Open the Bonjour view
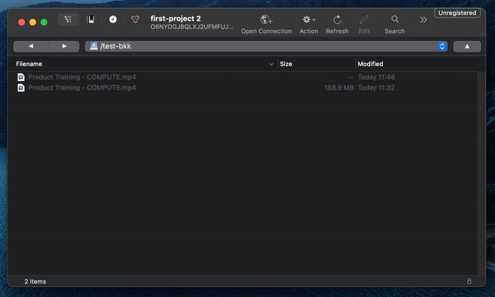Screen dimensions: 495x297 point(135,19)
